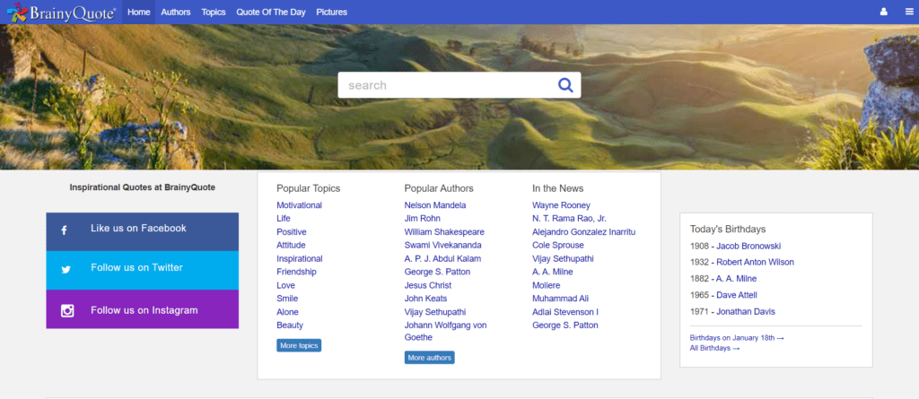The width and height of the screenshot is (919, 399).
Task: Click the More authors button
Action: pyautogui.click(x=429, y=358)
